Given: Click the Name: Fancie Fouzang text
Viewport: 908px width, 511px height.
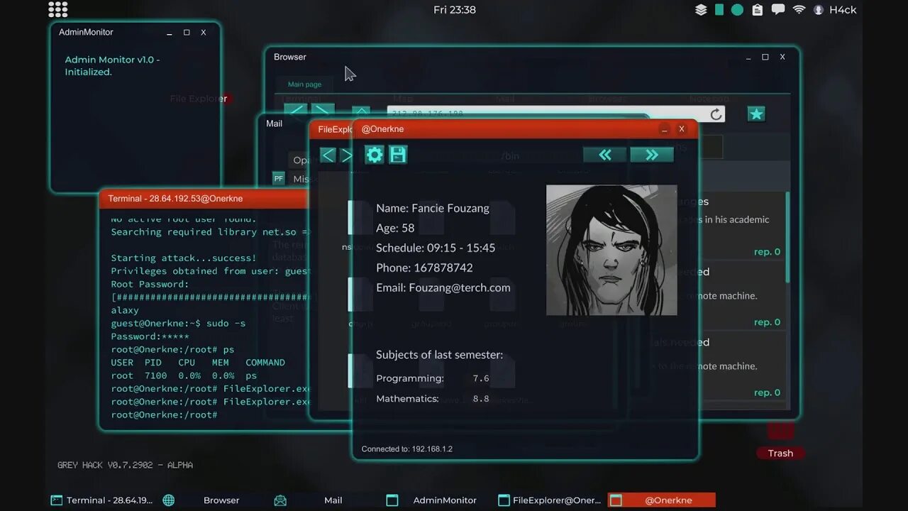Looking at the screenshot, I should point(433,208).
